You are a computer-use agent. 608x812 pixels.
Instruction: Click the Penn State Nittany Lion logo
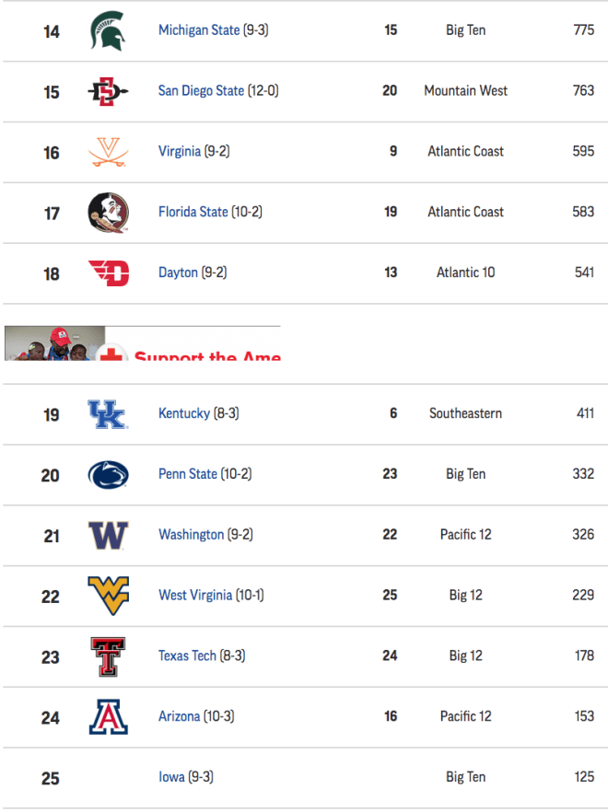[x=108, y=475]
